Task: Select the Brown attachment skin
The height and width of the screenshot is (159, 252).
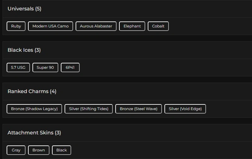Action: pyautogui.click(x=39, y=150)
